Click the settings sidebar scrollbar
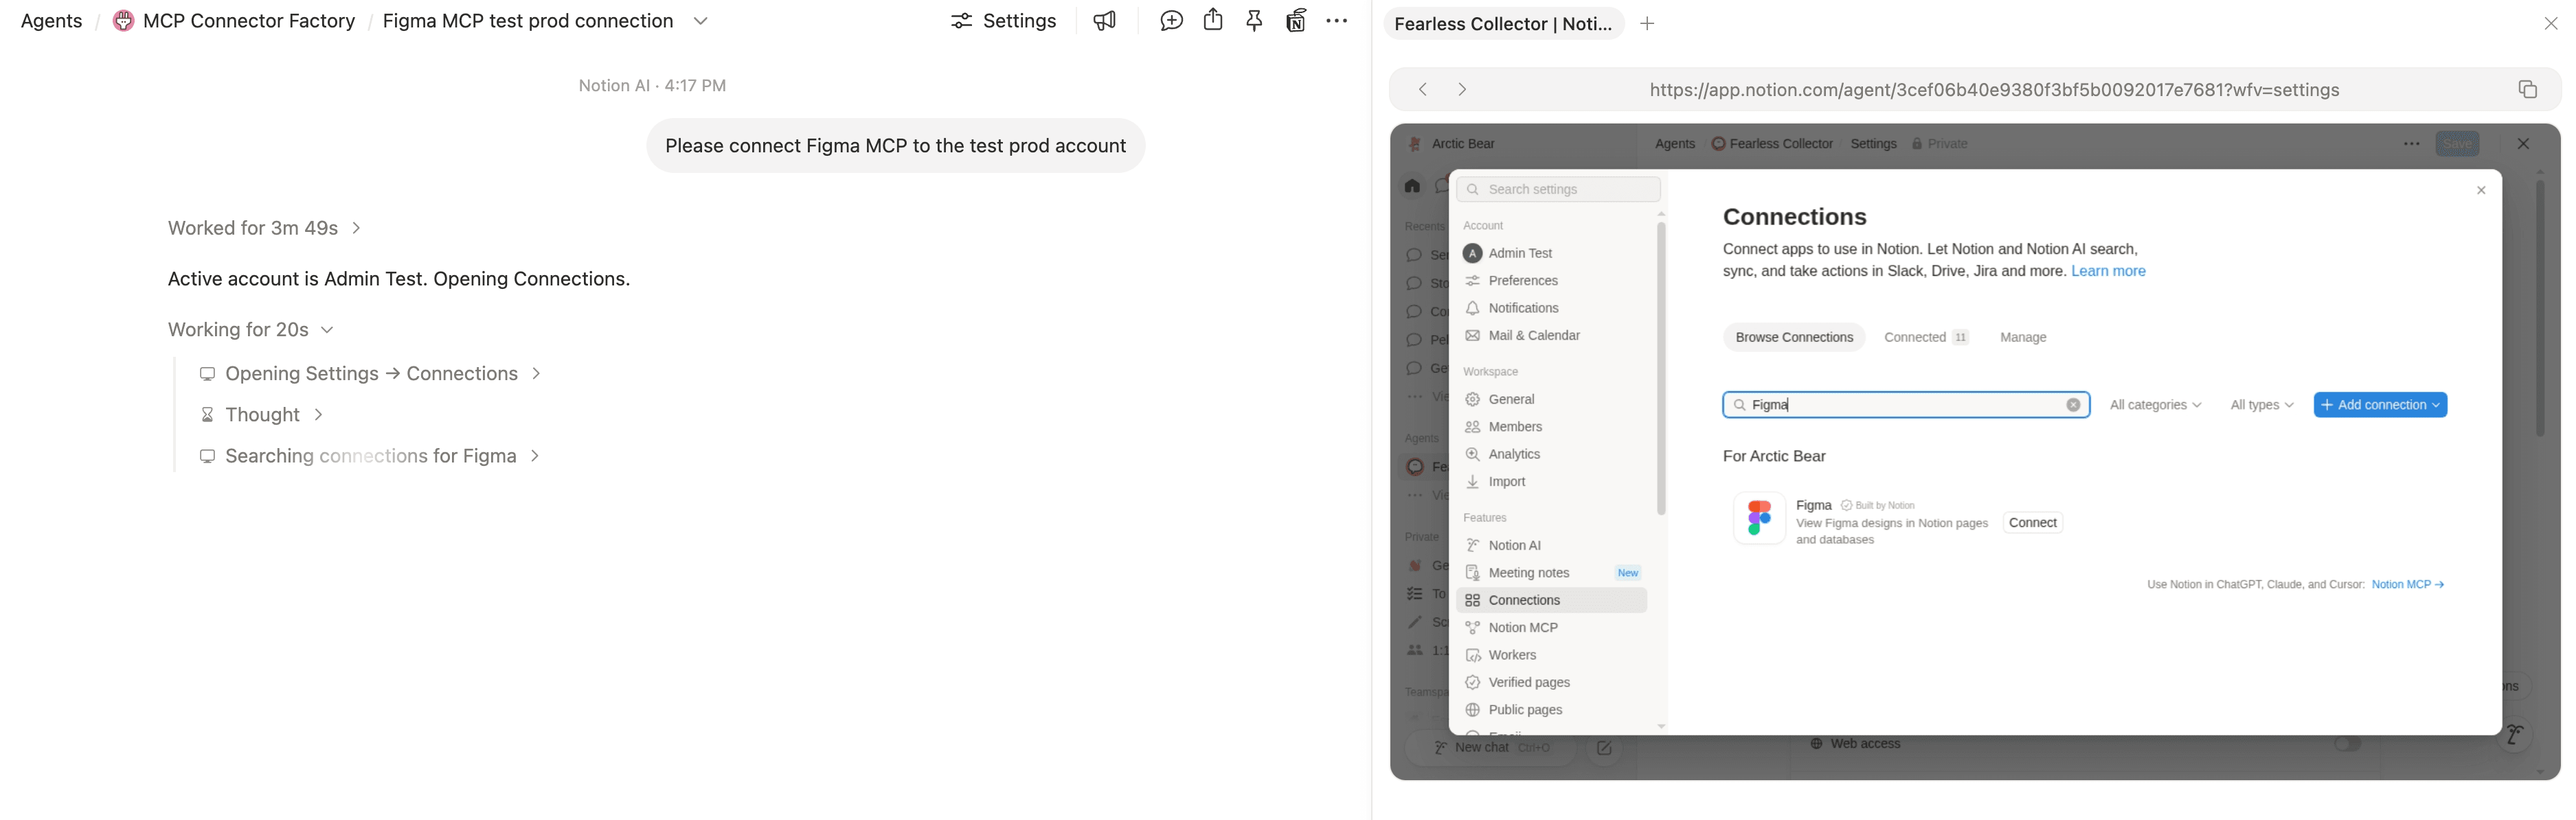The width and height of the screenshot is (2576, 820). pyautogui.click(x=1661, y=368)
